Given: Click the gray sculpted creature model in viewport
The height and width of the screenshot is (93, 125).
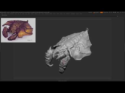Looking at the screenshot, I should point(68,51).
